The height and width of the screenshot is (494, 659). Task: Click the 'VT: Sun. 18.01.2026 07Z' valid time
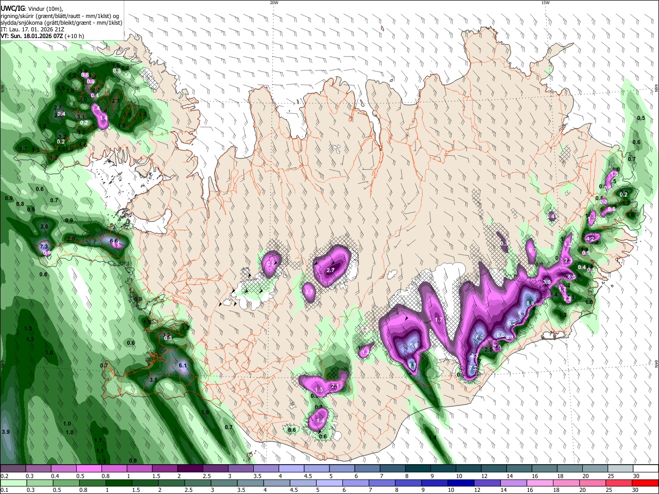coord(32,37)
